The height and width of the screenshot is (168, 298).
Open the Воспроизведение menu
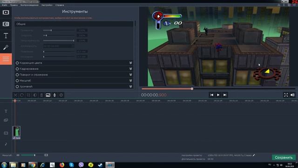[29, 5]
